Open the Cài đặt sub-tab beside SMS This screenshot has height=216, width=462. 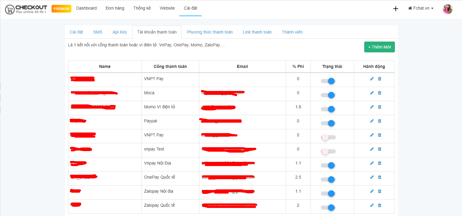click(x=76, y=32)
